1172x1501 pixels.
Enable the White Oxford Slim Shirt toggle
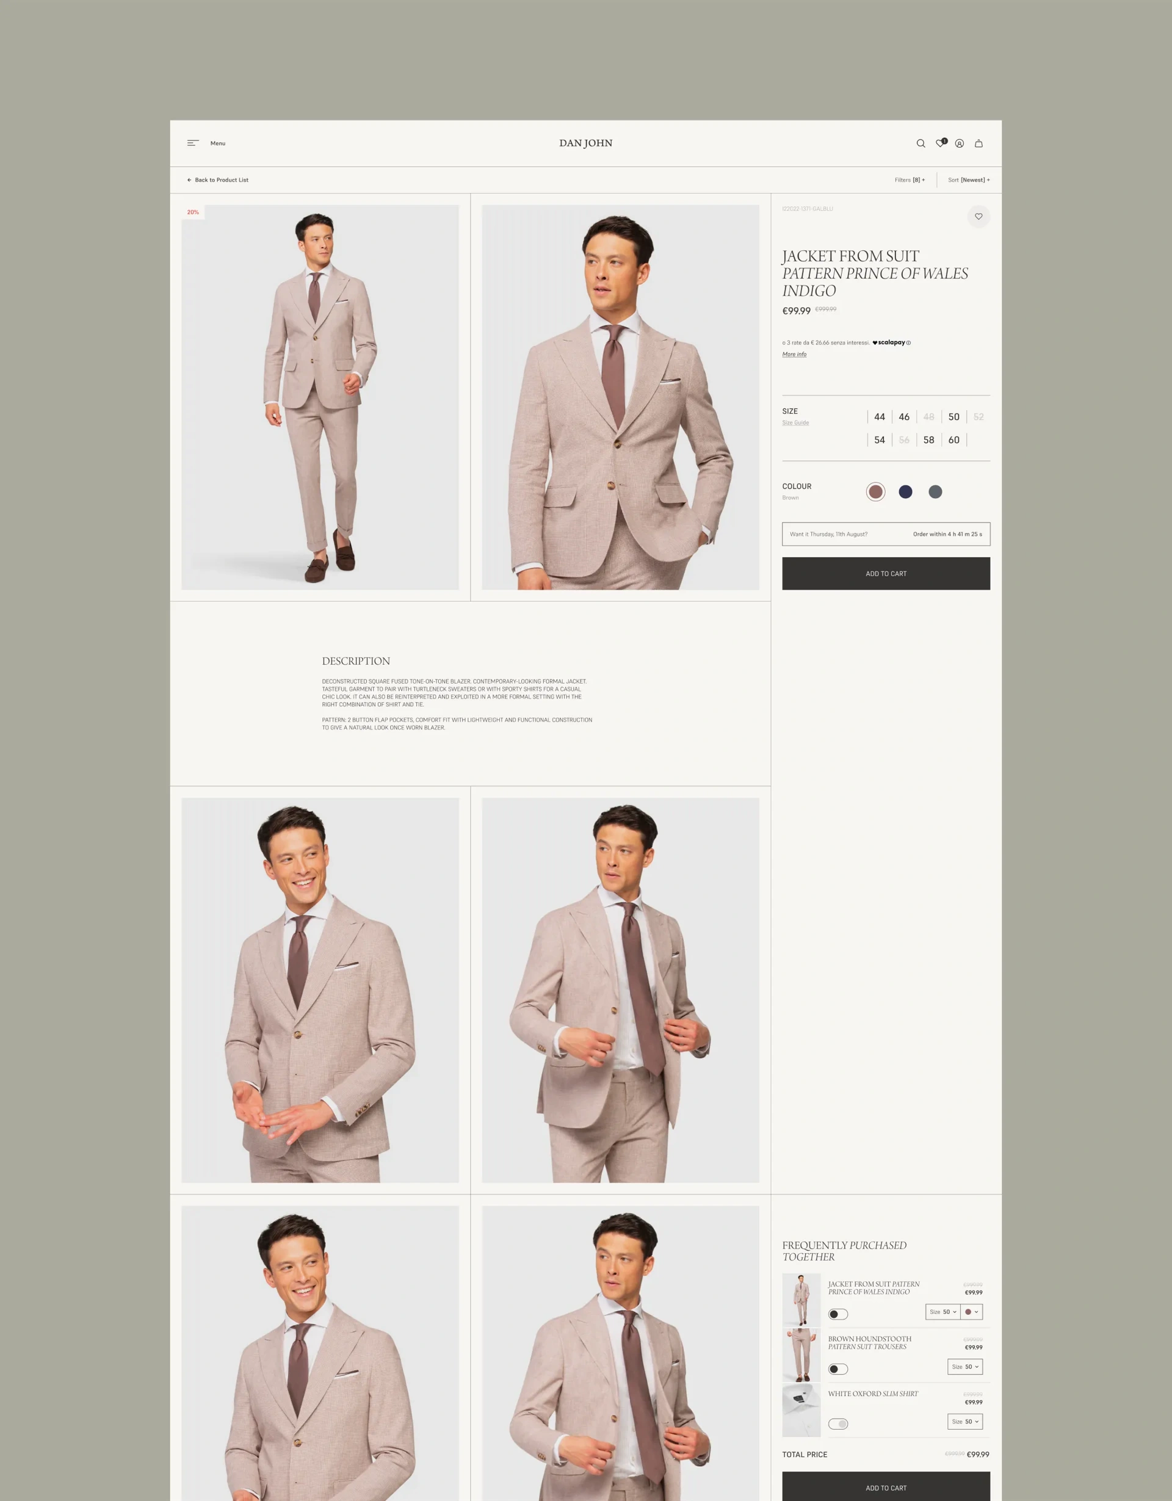[838, 1424]
